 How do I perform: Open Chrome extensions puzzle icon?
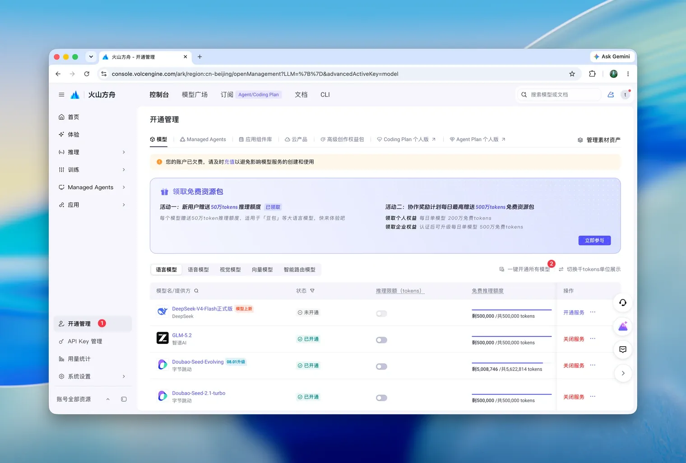pyautogui.click(x=592, y=74)
